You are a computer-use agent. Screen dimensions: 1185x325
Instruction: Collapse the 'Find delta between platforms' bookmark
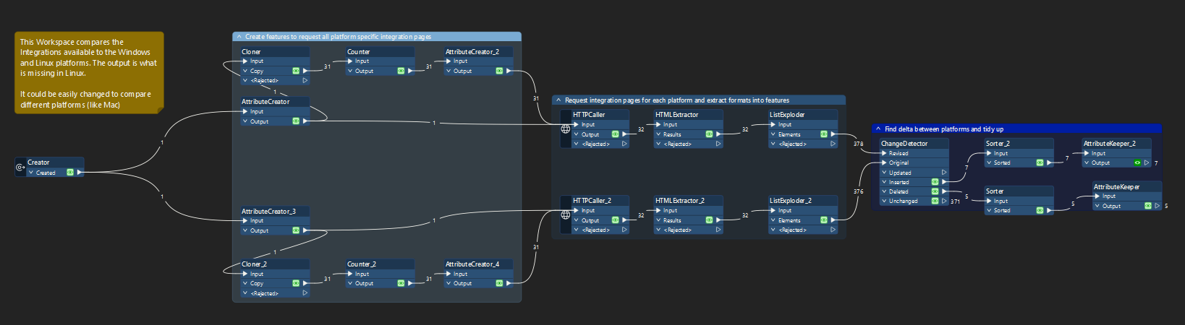click(878, 129)
